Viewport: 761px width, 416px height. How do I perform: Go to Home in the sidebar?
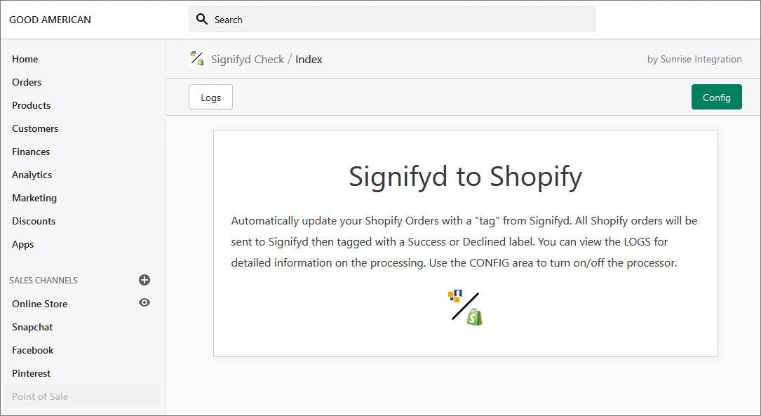click(x=25, y=59)
